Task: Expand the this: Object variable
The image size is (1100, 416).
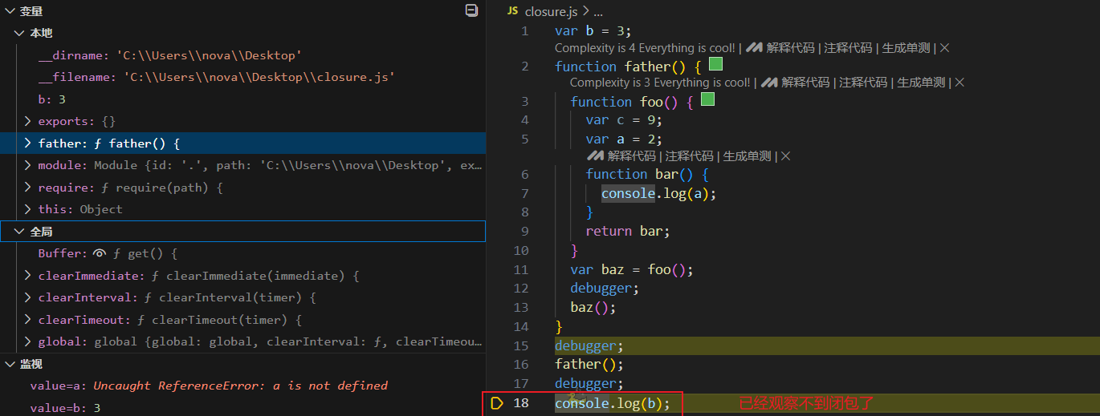Action: point(27,209)
